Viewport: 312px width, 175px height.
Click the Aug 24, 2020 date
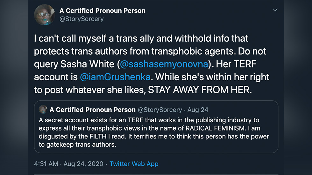pyautogui.click(x=83, y=164)
